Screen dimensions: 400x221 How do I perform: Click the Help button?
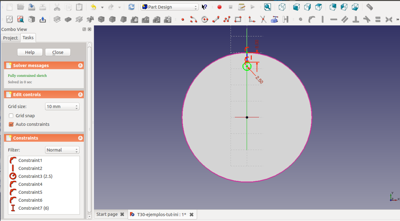point(30,52)
